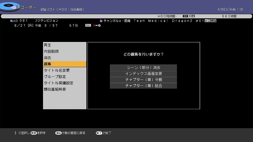Click the レコーダー disc logo icon
This screenshot has width=253, height=142.
(x=9, y=7)
